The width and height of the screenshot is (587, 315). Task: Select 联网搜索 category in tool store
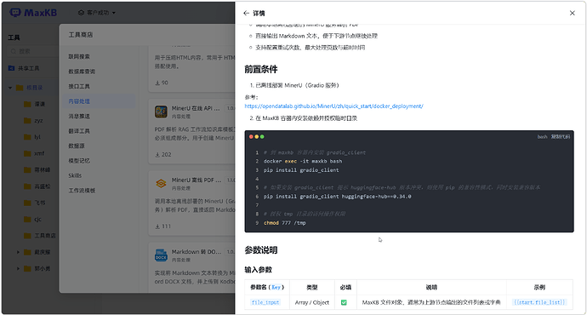click(x=79, y=56)
